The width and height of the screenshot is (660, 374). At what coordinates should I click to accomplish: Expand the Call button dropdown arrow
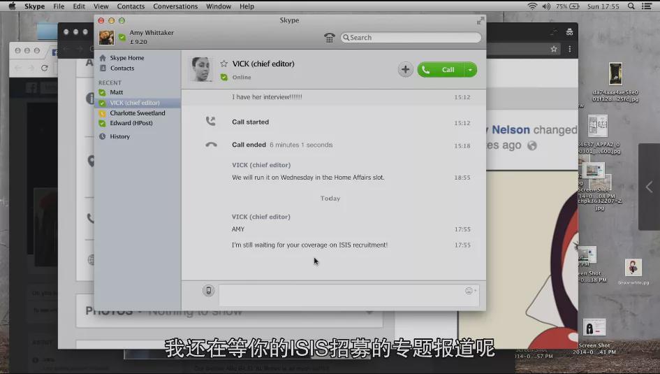pos(470,69)
